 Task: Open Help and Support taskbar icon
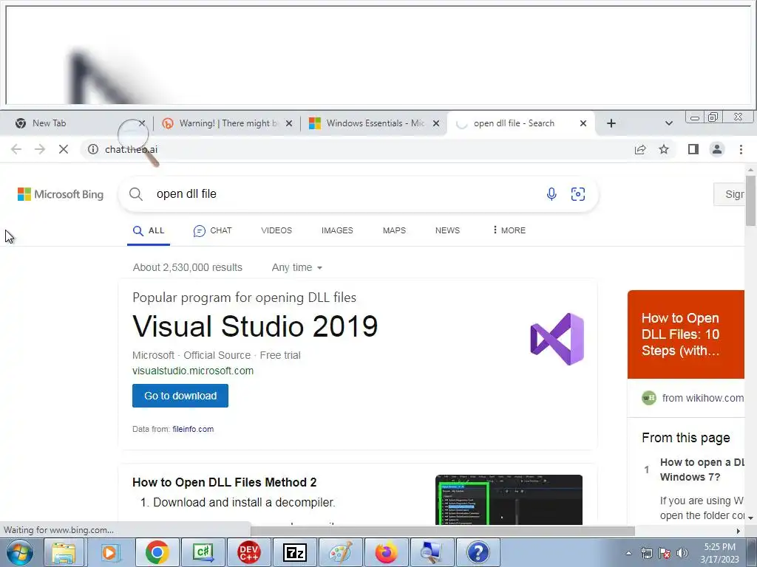click(478, 552)
